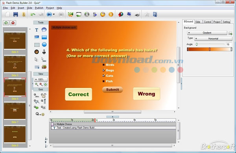Switch to the Setting tab

pos(226,22)
